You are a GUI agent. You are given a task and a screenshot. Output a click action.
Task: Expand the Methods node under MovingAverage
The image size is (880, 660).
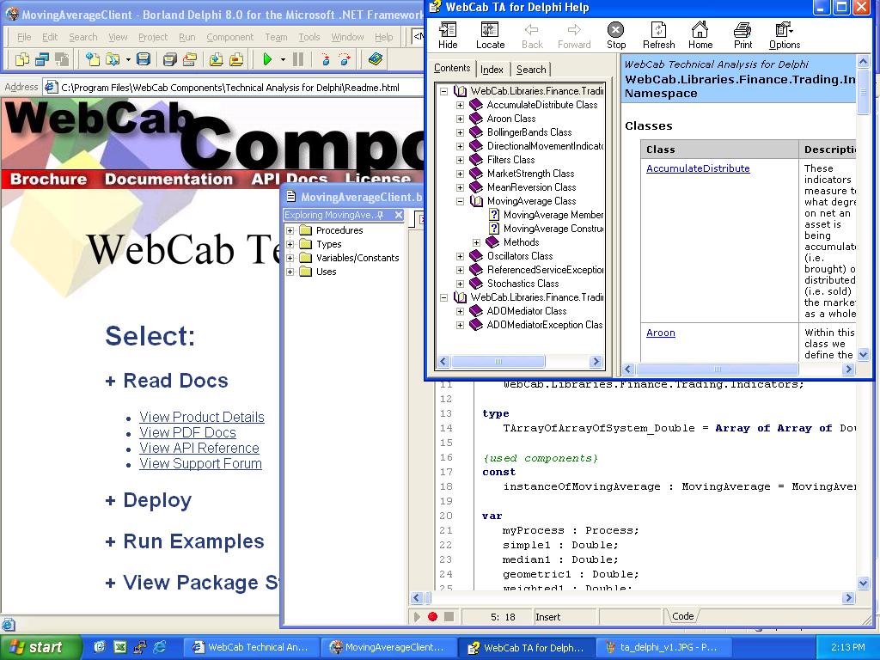(476, 242)
